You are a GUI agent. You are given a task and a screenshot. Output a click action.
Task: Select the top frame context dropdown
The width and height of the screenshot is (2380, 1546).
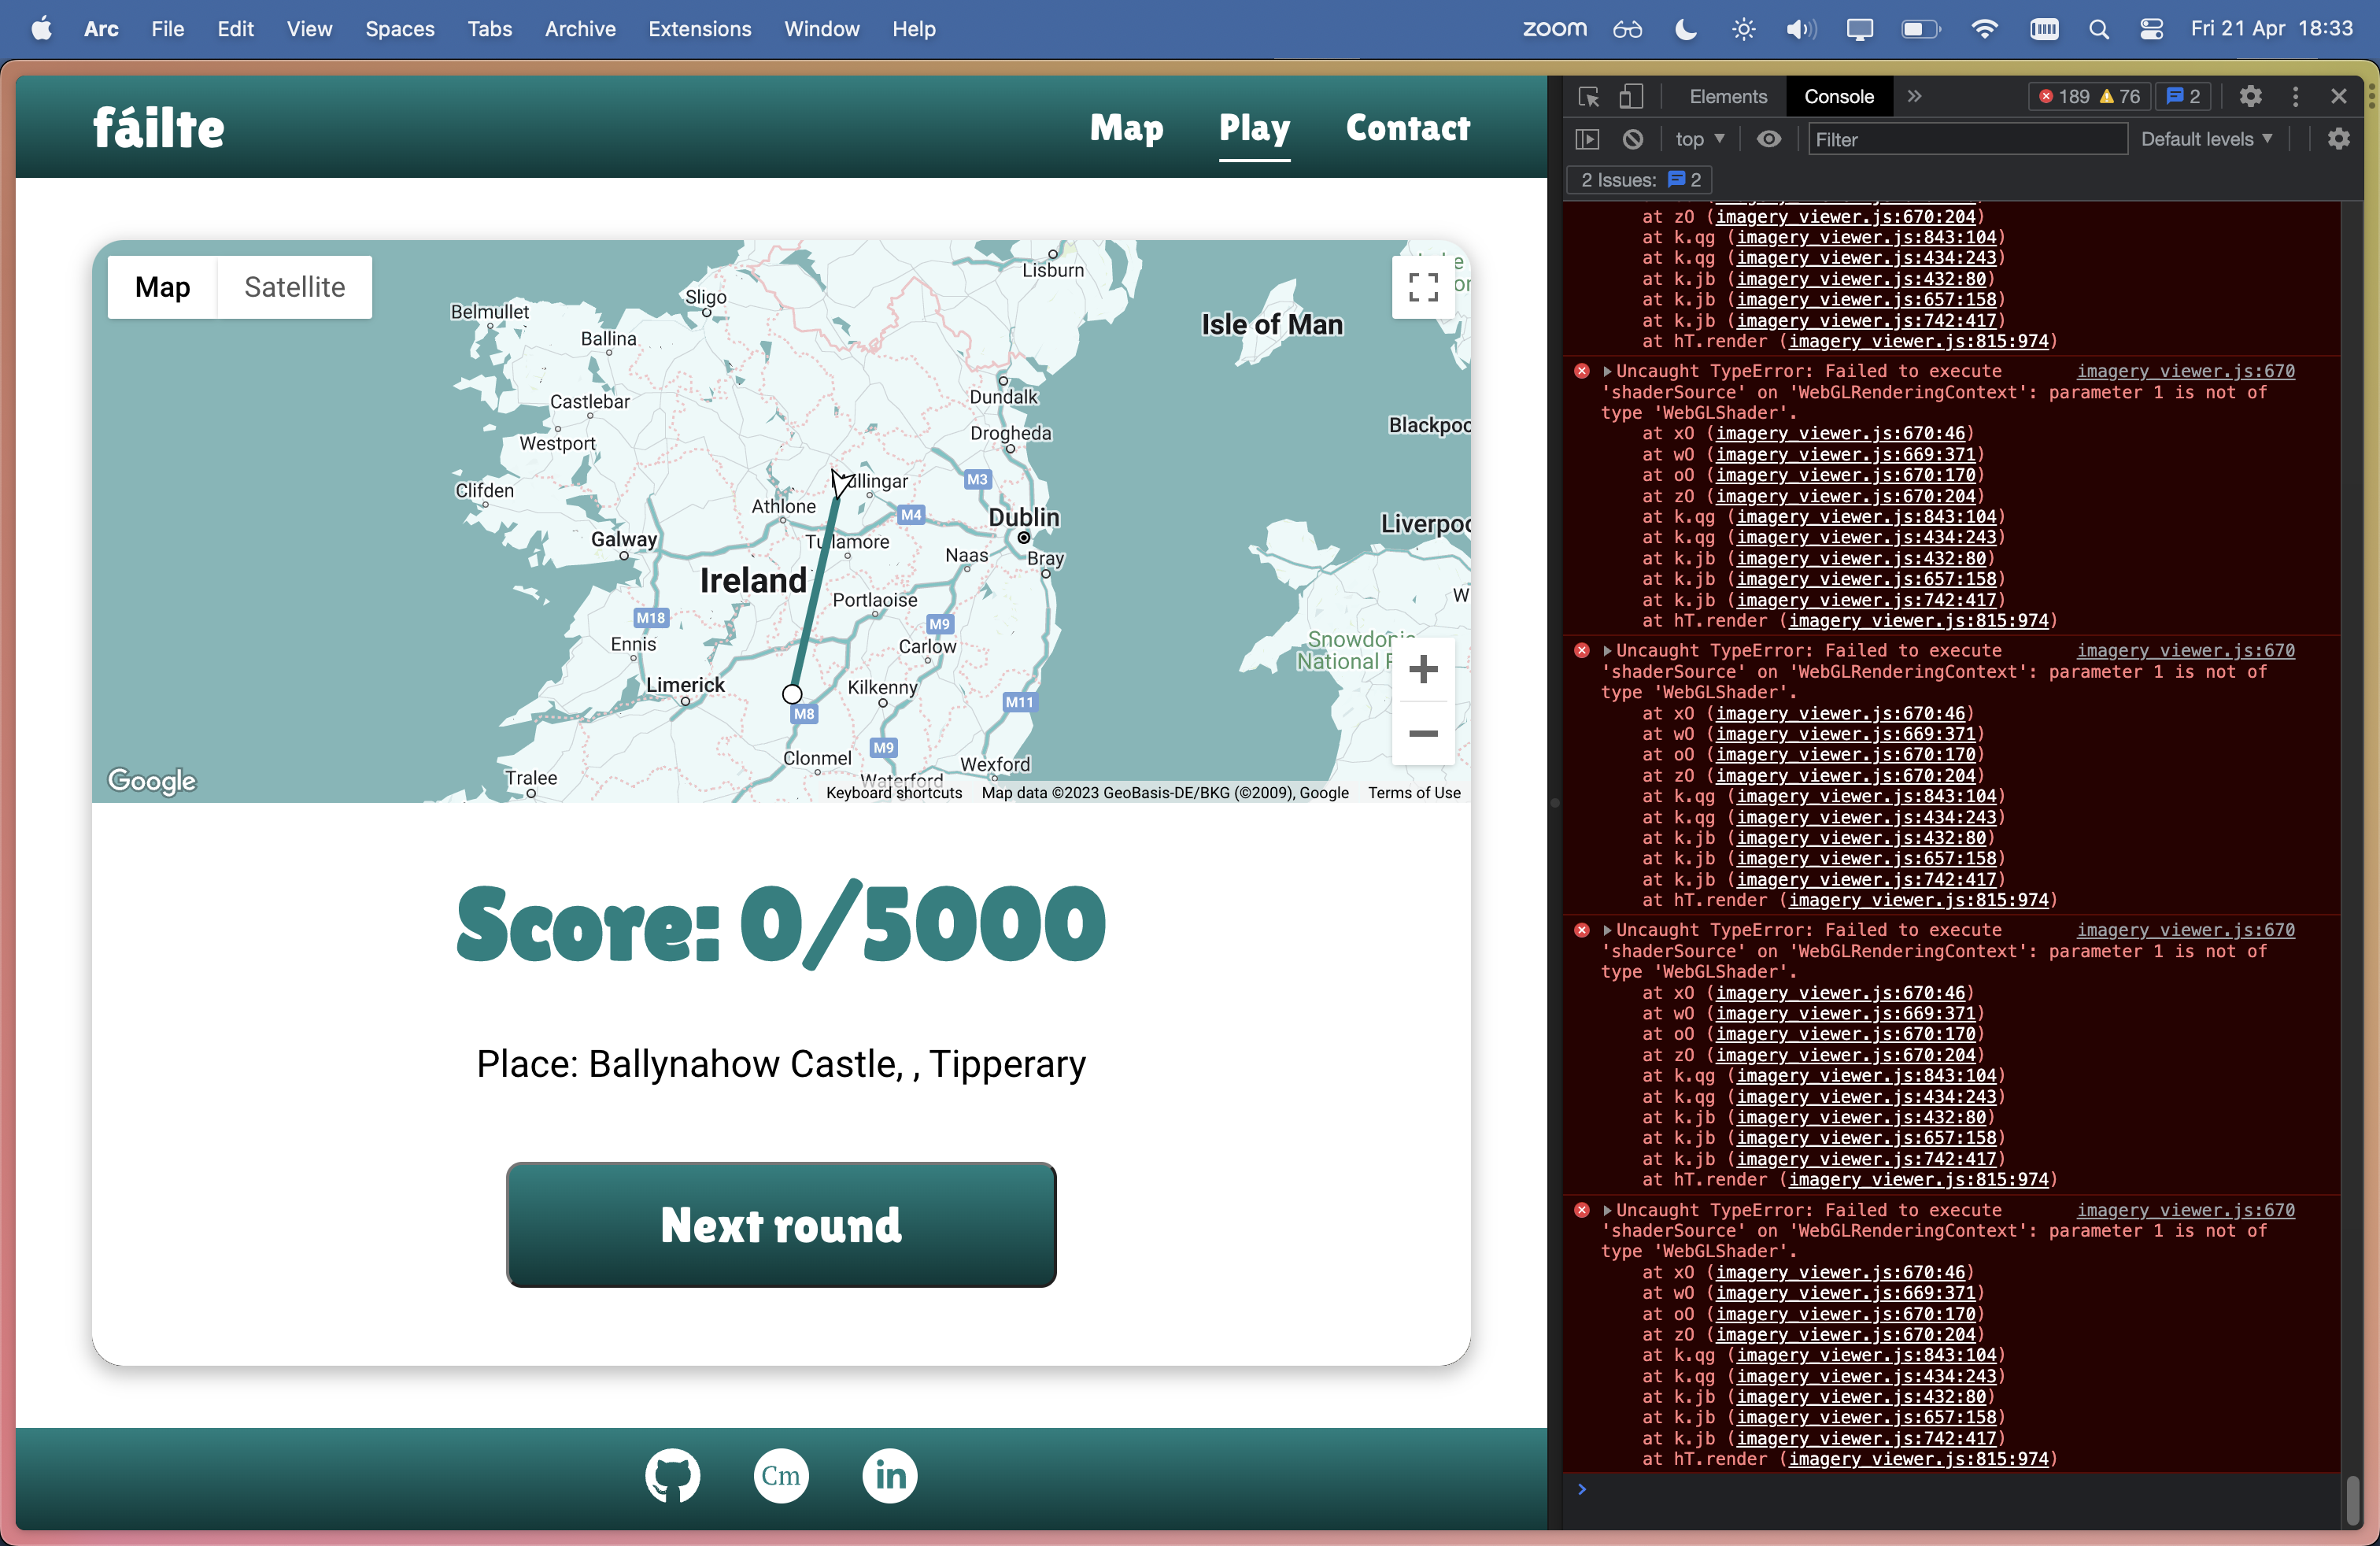pos(1702,137)
